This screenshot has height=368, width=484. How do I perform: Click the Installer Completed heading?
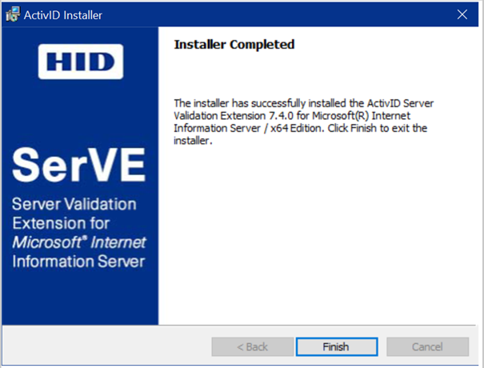tap(234, 45)
